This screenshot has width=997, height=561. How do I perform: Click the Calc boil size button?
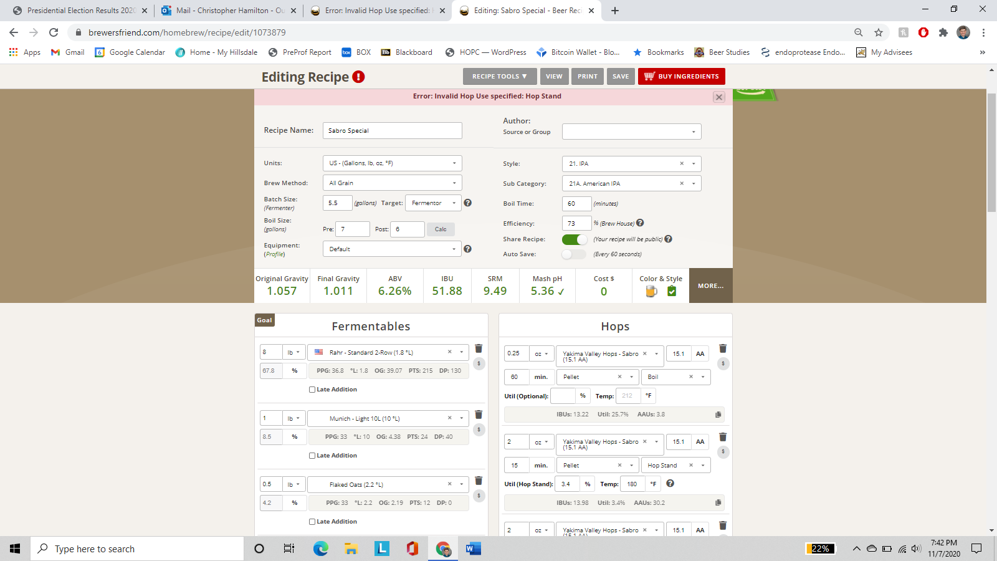(x=441, y=229)
